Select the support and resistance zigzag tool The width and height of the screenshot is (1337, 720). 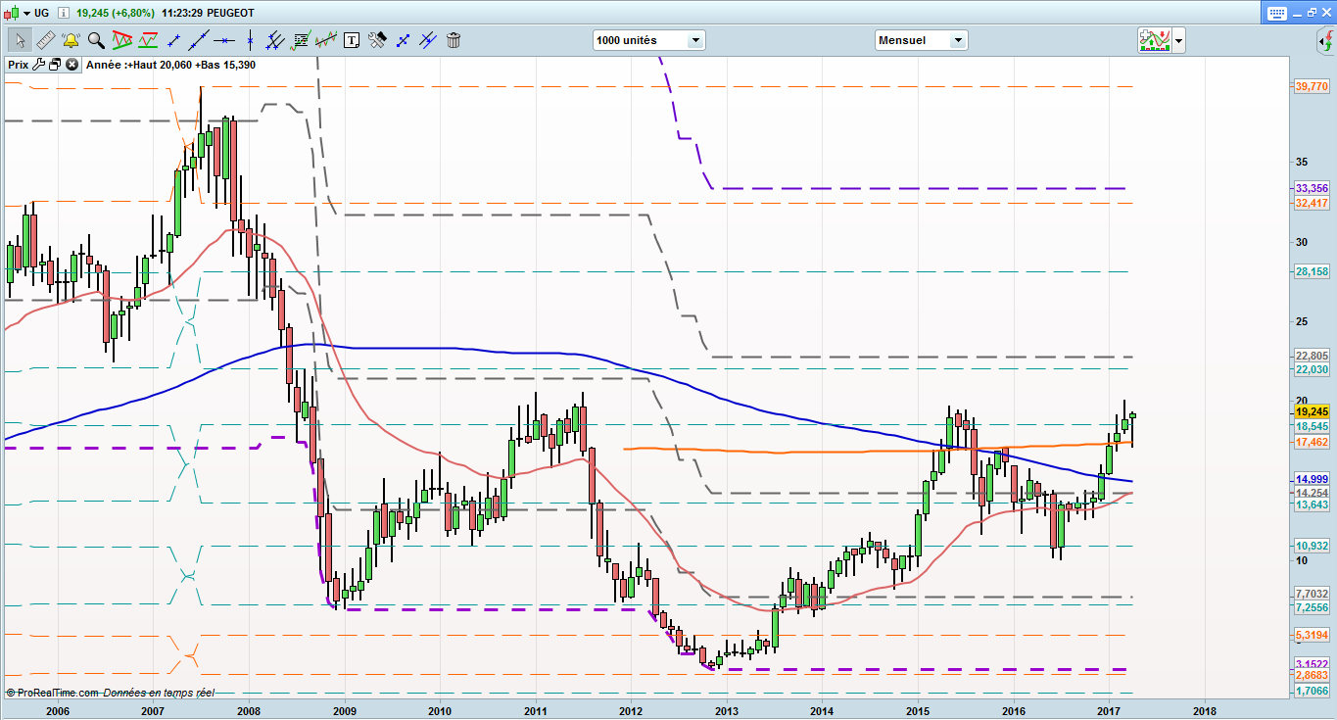(x=149, y=40)
